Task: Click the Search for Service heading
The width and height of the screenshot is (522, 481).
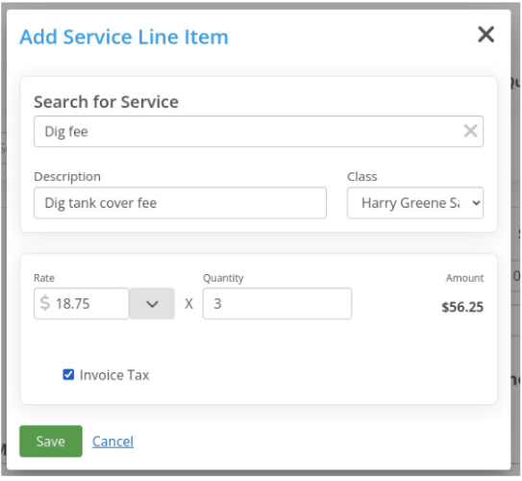Action: point(106,102)
